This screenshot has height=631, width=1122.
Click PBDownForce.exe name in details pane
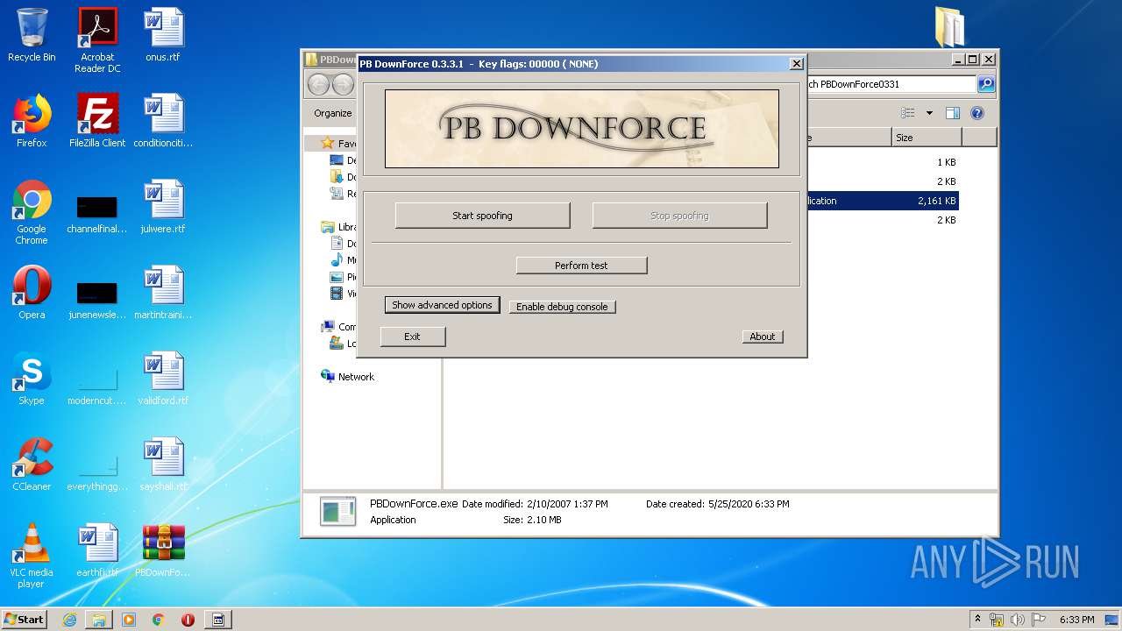tap(414, 504)
